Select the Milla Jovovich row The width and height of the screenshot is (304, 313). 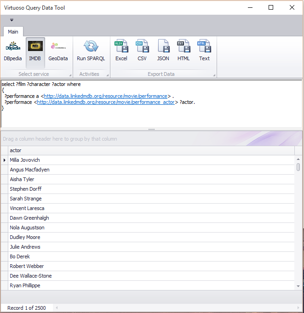[x=151, y=160]
